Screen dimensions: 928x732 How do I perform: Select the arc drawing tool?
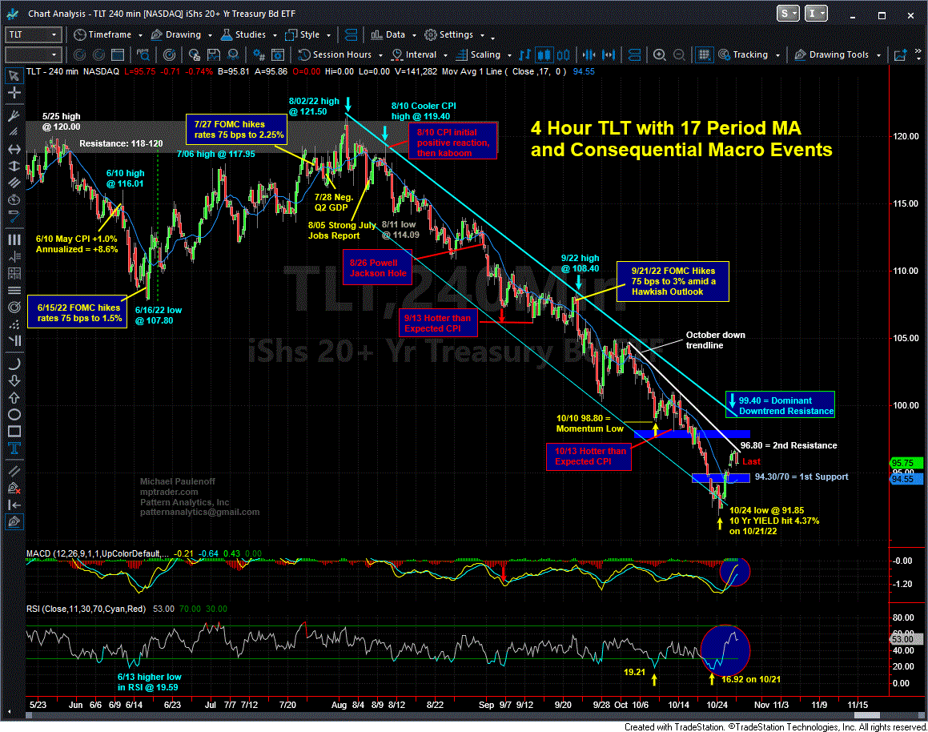pos(14,364)
